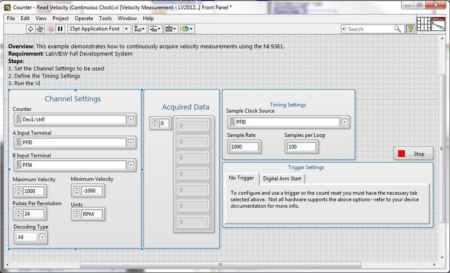Image resolution: width=450 pixels, height=273 pixels.
Task: Click the Pulses Per Revolution value field
Action: pyautogui.click(x=34, y=214)
